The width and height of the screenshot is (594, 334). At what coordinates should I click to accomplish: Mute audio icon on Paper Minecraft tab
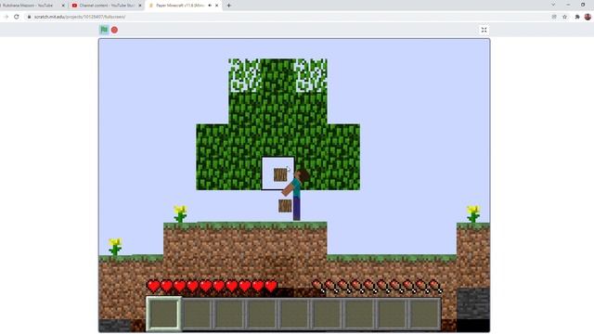[210, 6]
